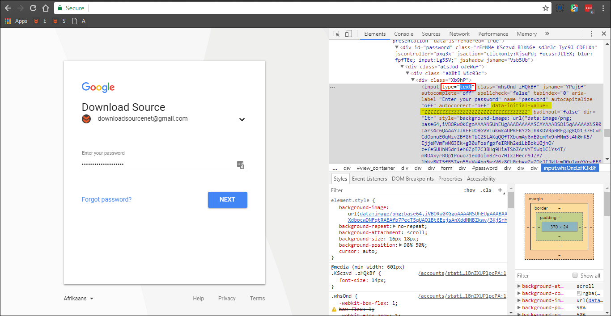Toggle the device toolbar icon in DevTools
This screenshot has width=611, height=316.
(348, 34)
